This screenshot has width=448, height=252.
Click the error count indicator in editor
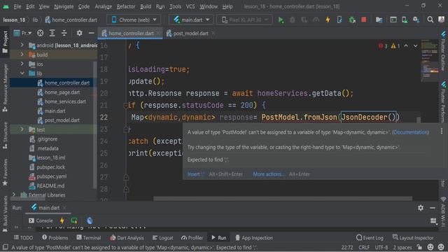[x=383, y=45]
